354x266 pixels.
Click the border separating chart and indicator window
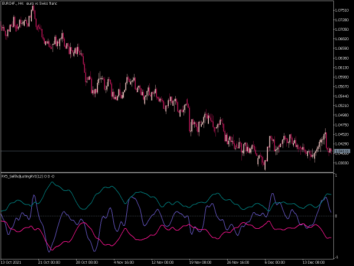point(167,173)
